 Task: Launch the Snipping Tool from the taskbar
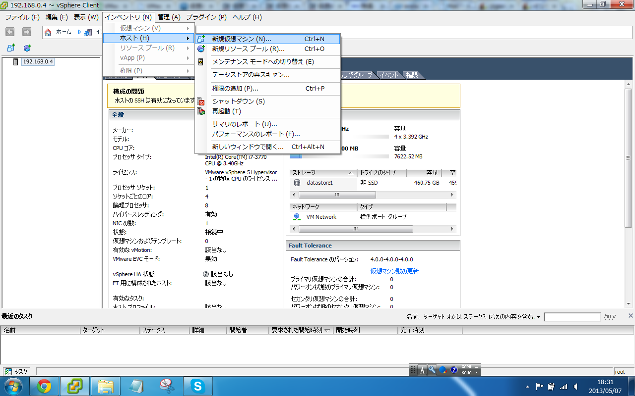167,386
